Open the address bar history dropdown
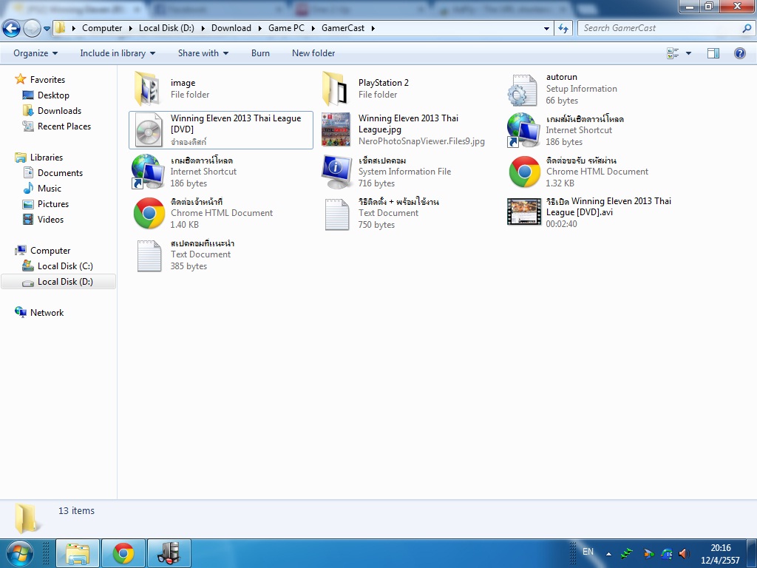757x568 pixels. click(546, 29)
